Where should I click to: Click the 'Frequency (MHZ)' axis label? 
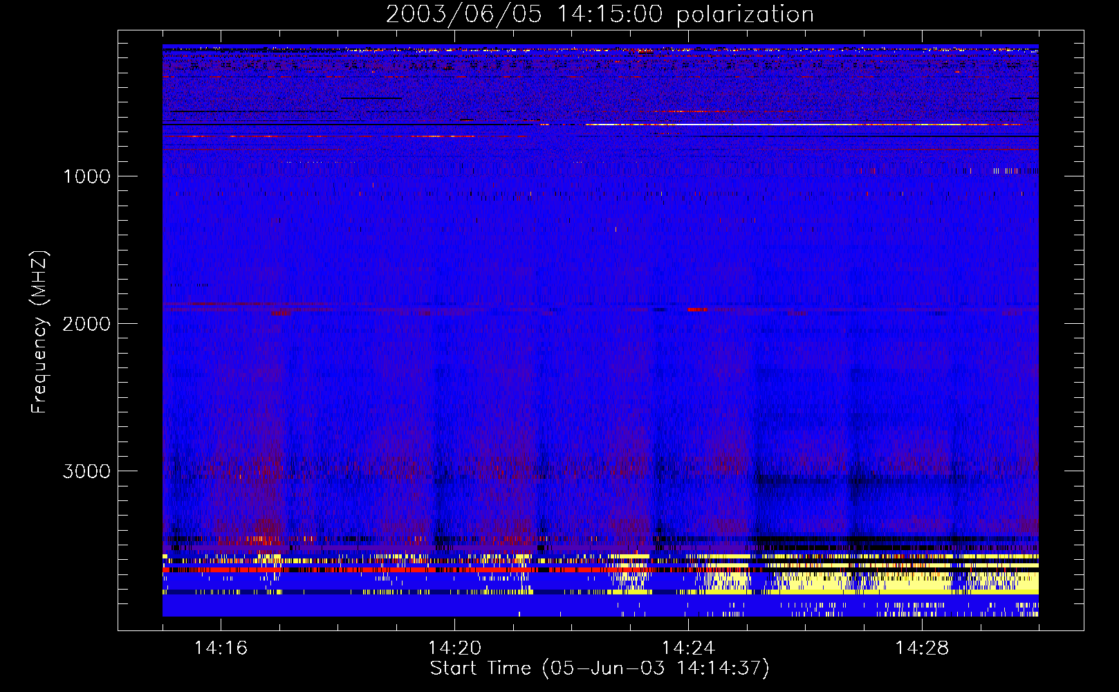point(39,332)
